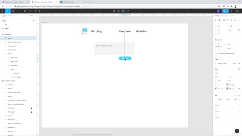This screenshot has width=242, height=136.
Task: Add an effect with plus
Action: tap(239, 111)
